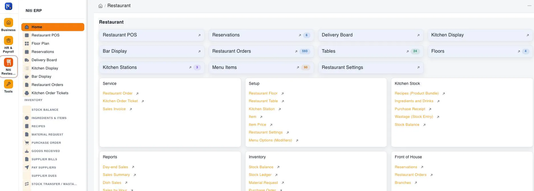This screenshot has width=534, height=191.
Task: Open the Business module icon
Action: coord(9,22)
